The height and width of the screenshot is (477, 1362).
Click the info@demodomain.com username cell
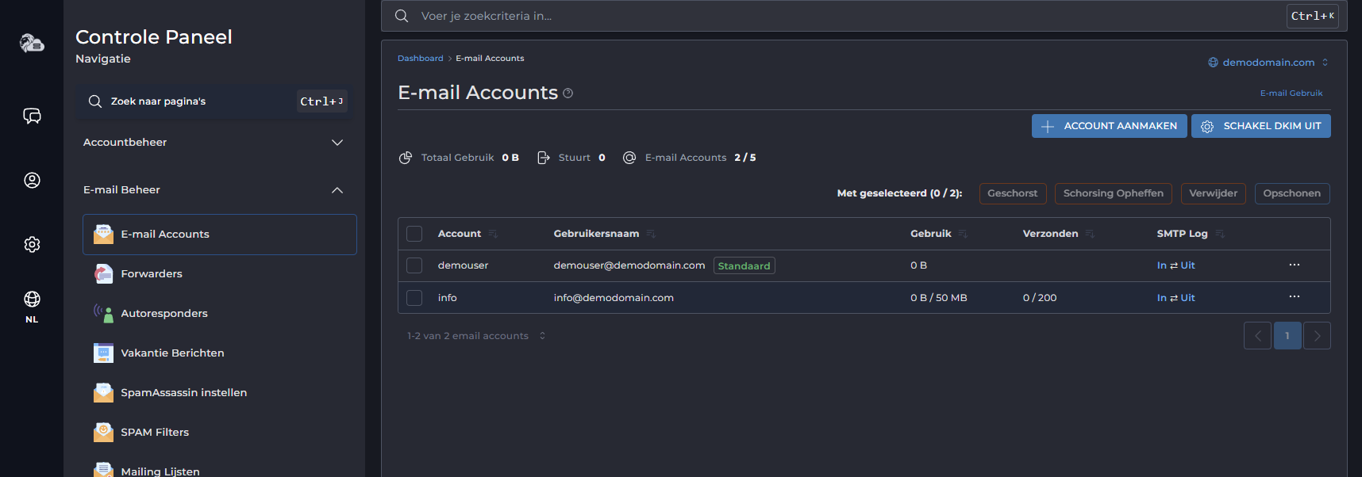point(614,298)
